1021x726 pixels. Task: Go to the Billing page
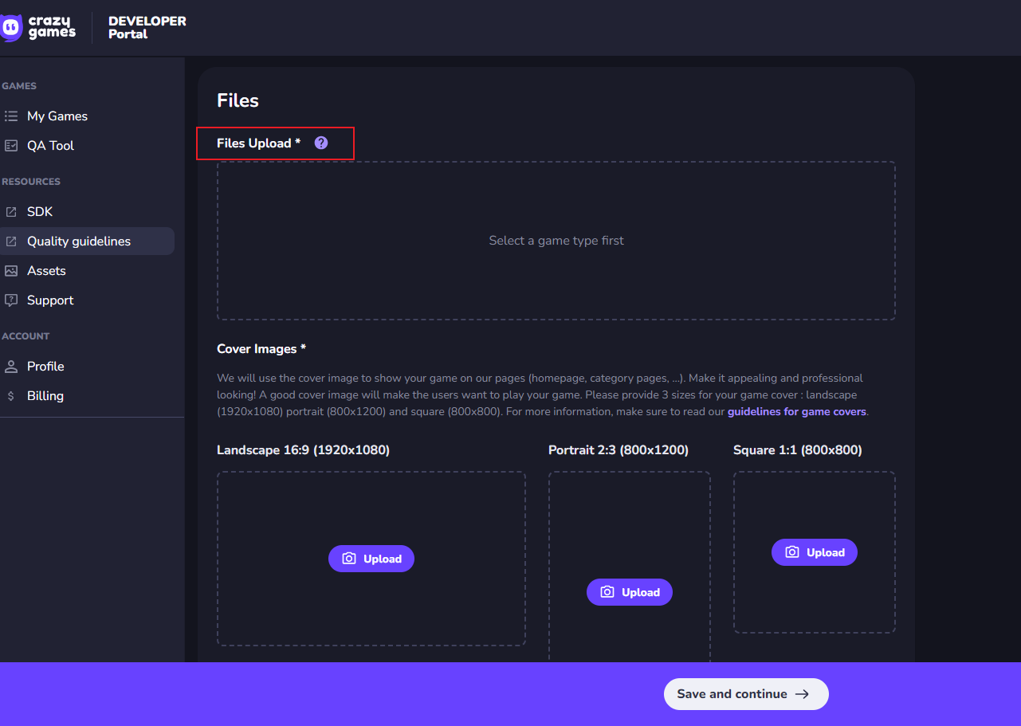click(x=45, y=396)
